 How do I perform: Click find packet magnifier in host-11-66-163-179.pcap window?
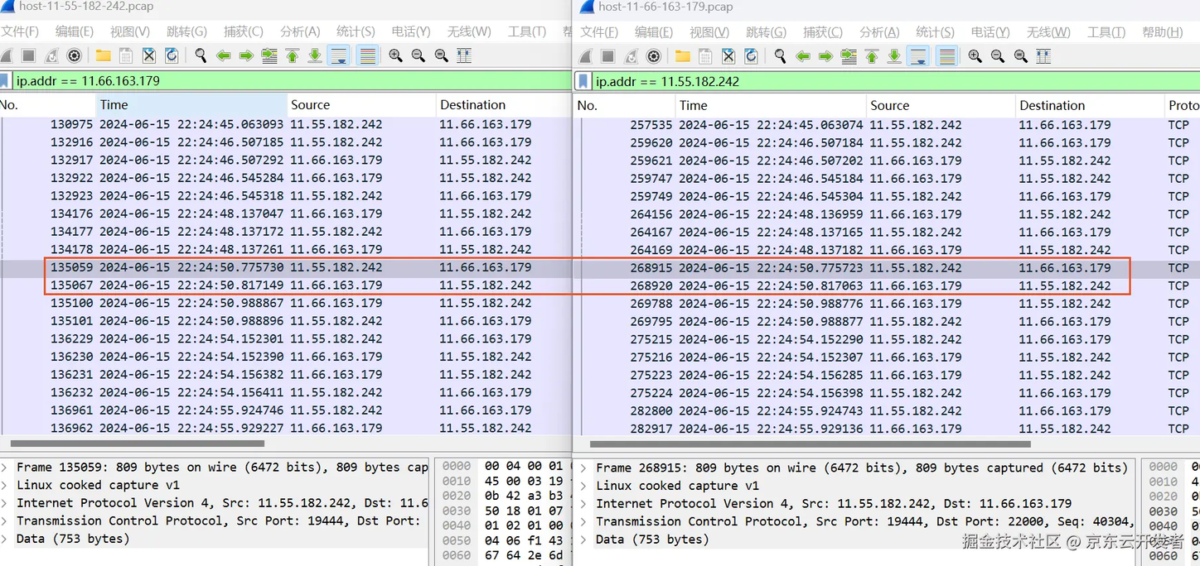[x=780, y=55]
